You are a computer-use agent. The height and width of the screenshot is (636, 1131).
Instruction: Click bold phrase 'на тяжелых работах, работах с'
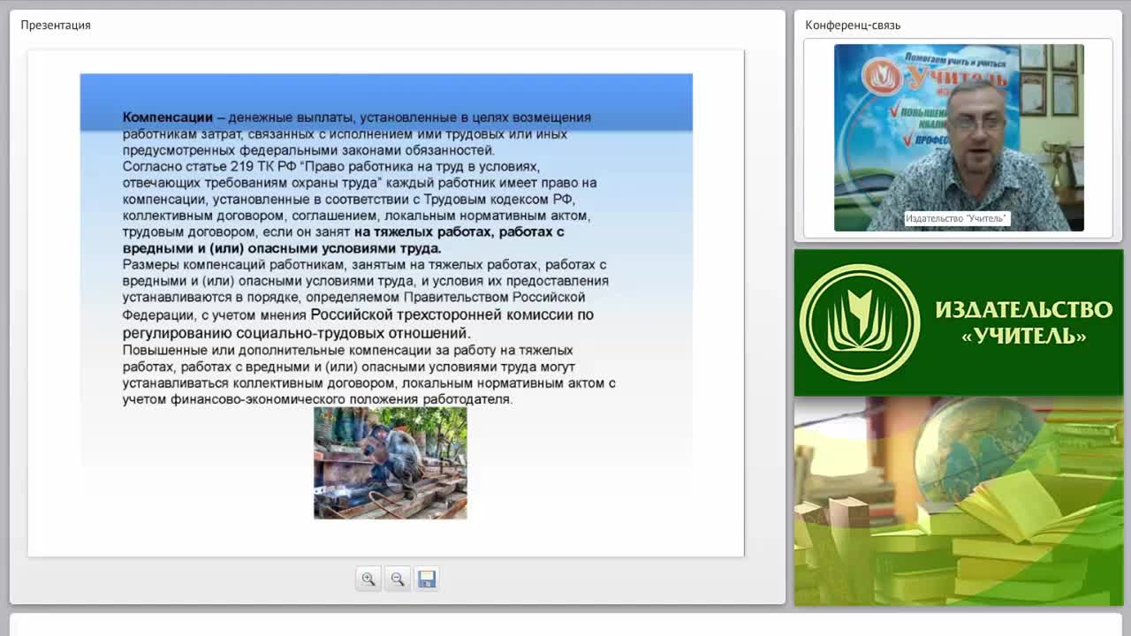click(x=459, y=232)
